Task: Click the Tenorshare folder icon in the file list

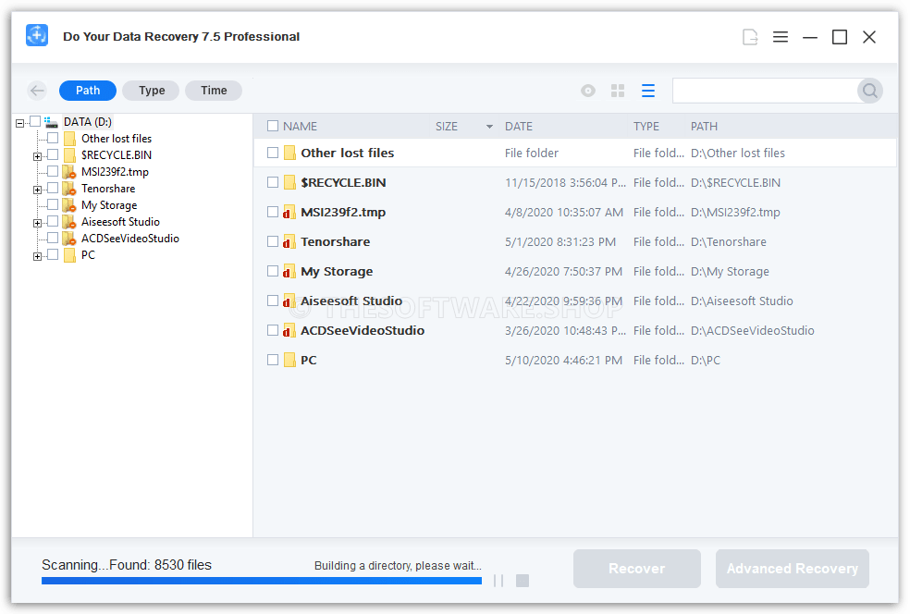Action: pyautogui.click(x=289, y=241)
